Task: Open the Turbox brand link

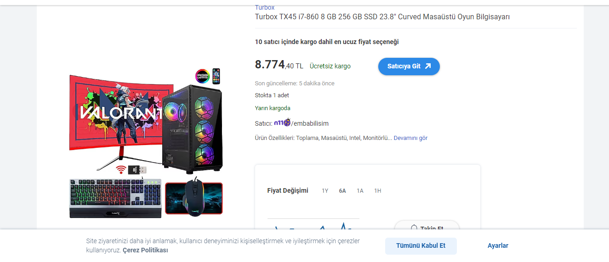Action: 265,7
